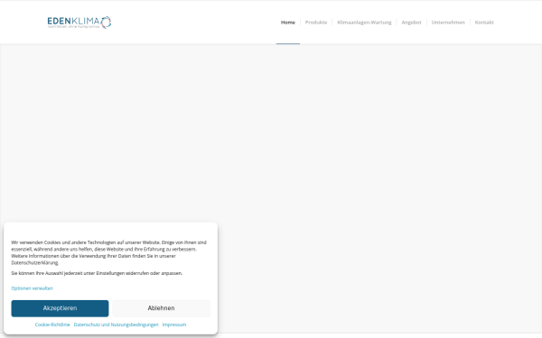Open the Produkte menu item
The image size is (542, 338).
coord(316,23)
